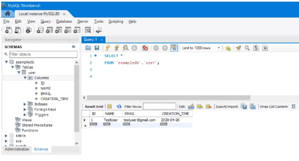Create a new SQL tab for queries
The height and width of the screenshot is (161, 299).
click(x=8, y=30)
